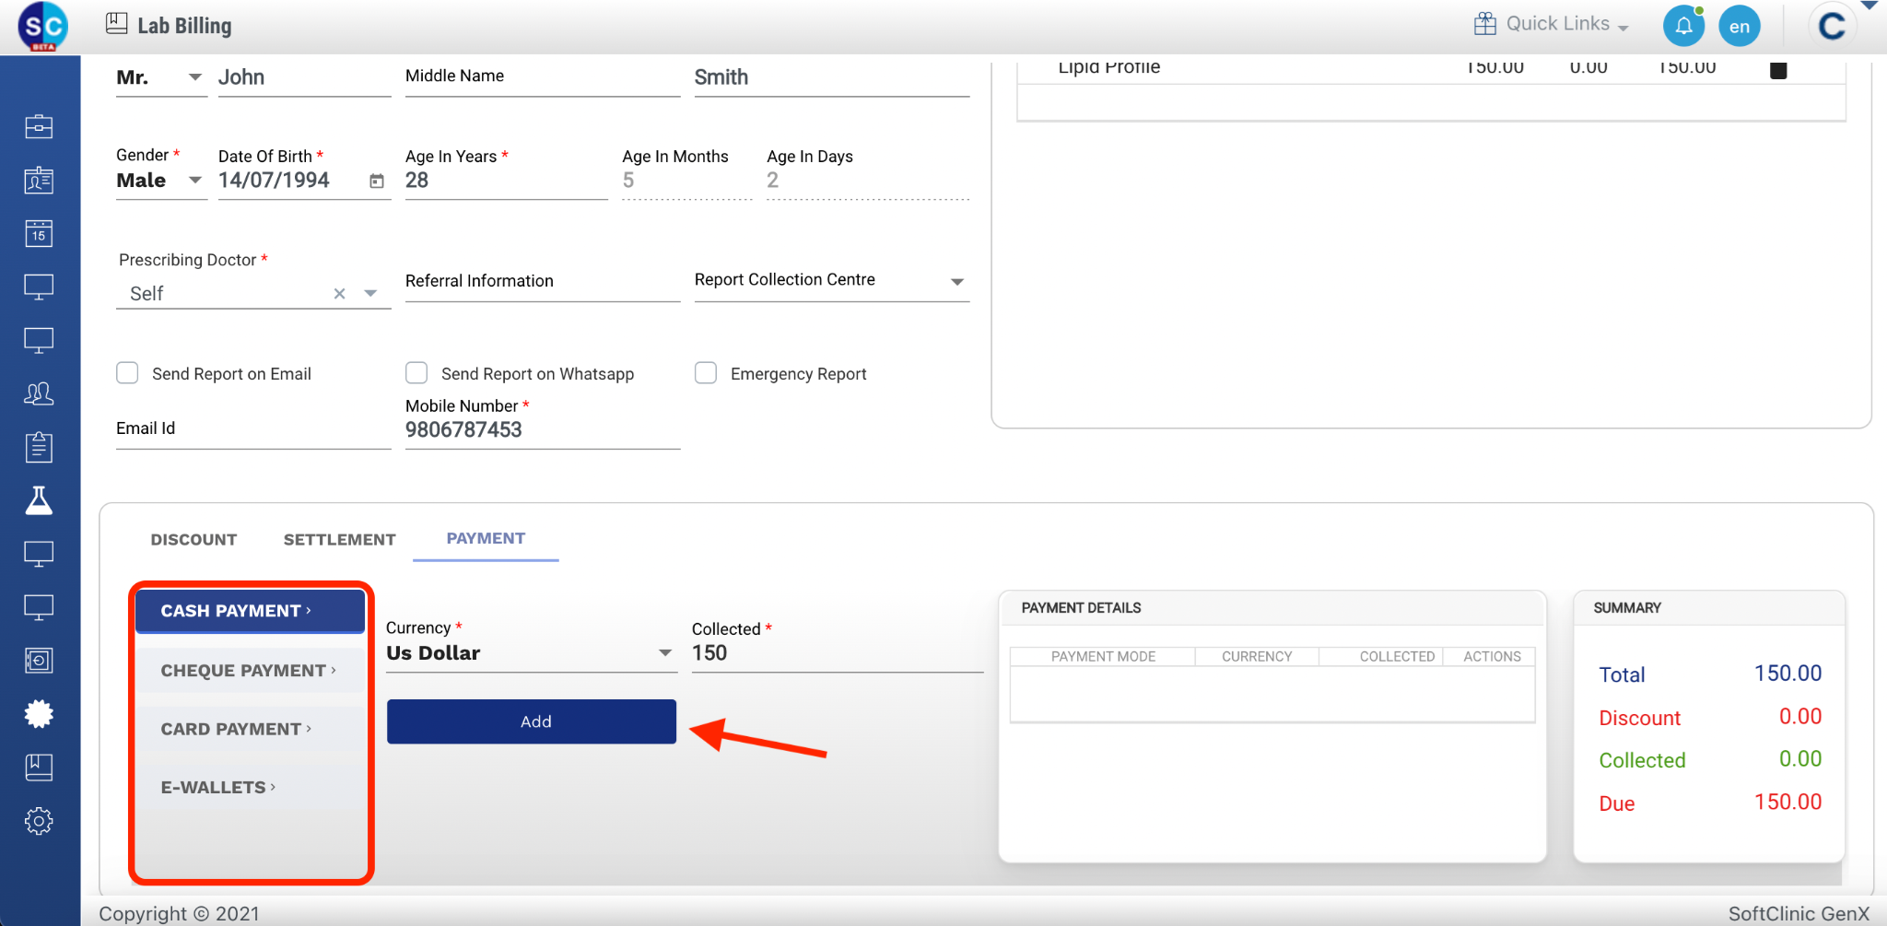Tick the Emergency Report checkbox

[x=706, y=373]
